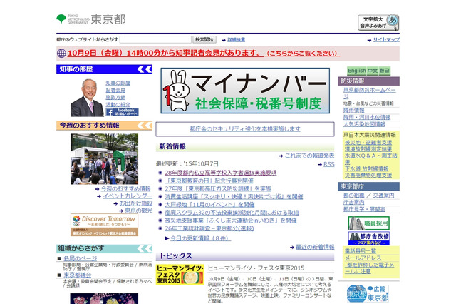Open the 都庁舎のセキュリティ強化 notice link
The height and width of the screenshot is (304, 456).
coord(245,128)
